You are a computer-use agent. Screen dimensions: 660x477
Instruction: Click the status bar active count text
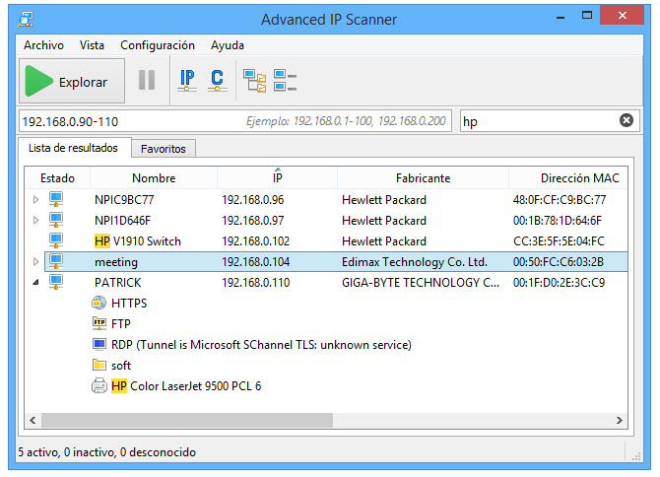[x=107, y=452]
